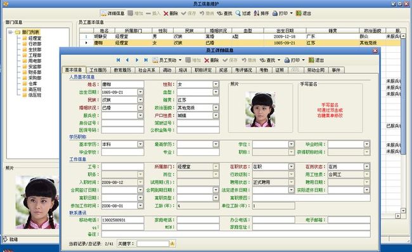
Task: Click the 姓名 column header in table
Action: [x=104, y=30]
